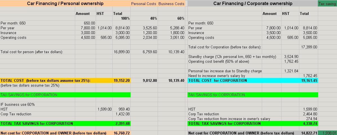Click the 'Car Financing / Corporate ownership' title cell
The height and width of the screenshot is (135, 337).
[253, 4]
